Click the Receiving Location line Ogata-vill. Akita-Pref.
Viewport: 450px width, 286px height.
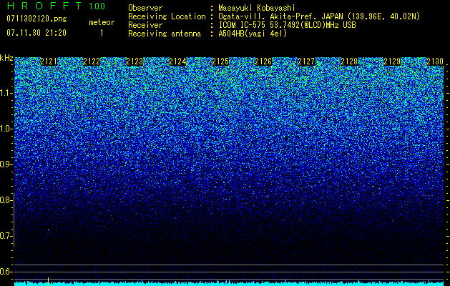point(319,16)
